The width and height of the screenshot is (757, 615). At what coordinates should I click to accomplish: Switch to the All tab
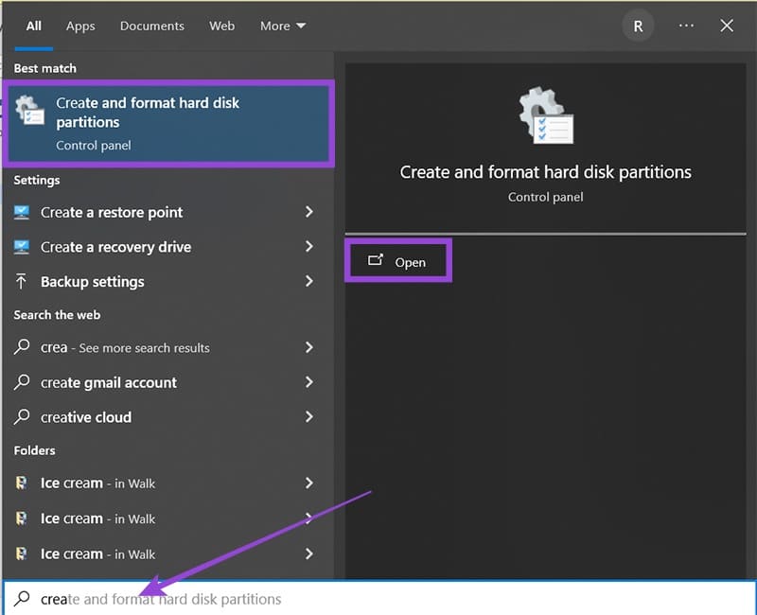coord(33,26)
